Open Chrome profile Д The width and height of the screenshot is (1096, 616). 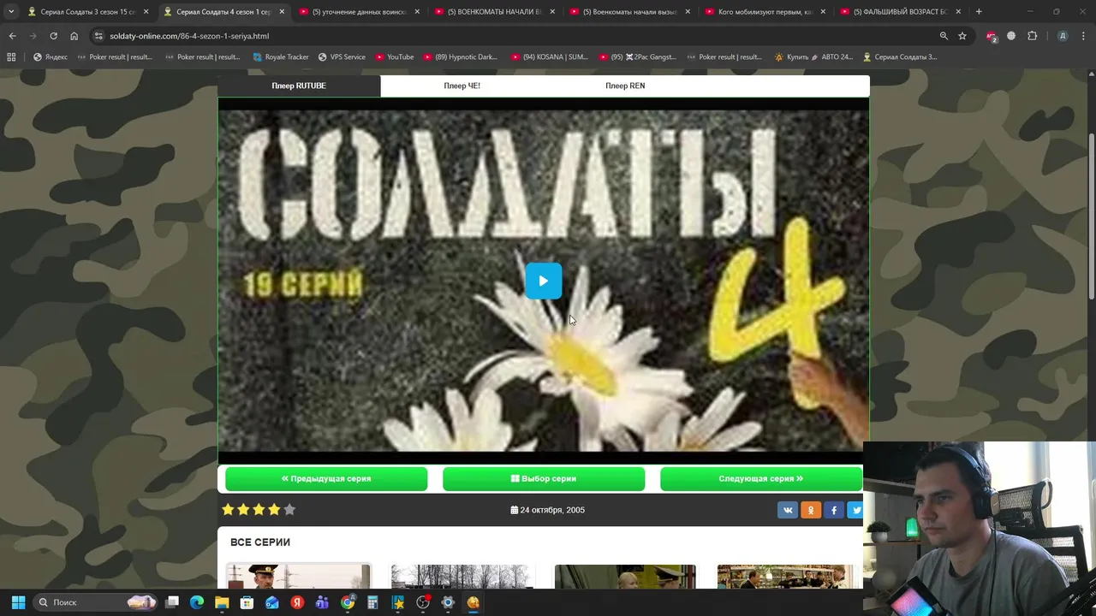[x=1063, y=36]
